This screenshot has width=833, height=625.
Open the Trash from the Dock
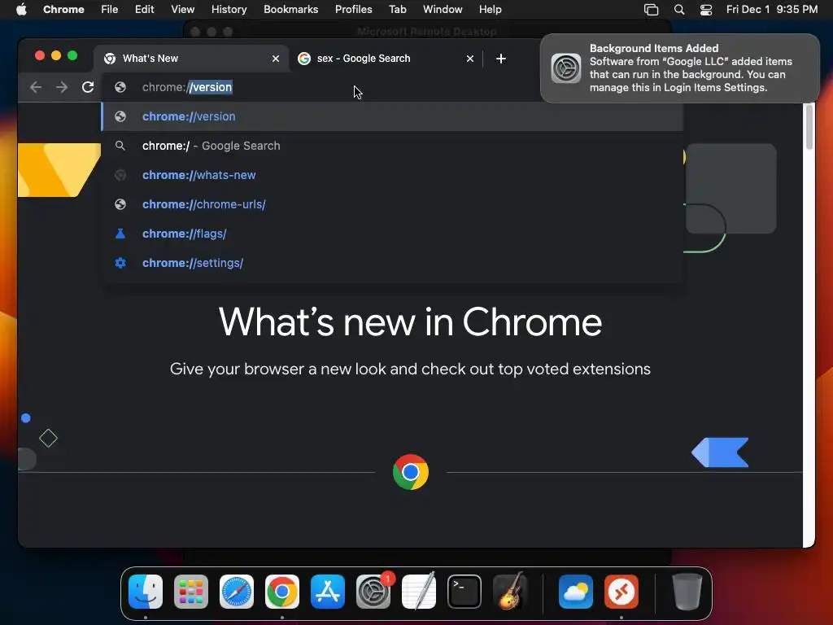[x=687, y=592]
